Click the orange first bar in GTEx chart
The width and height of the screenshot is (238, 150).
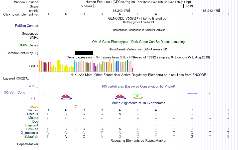[40, 66]
